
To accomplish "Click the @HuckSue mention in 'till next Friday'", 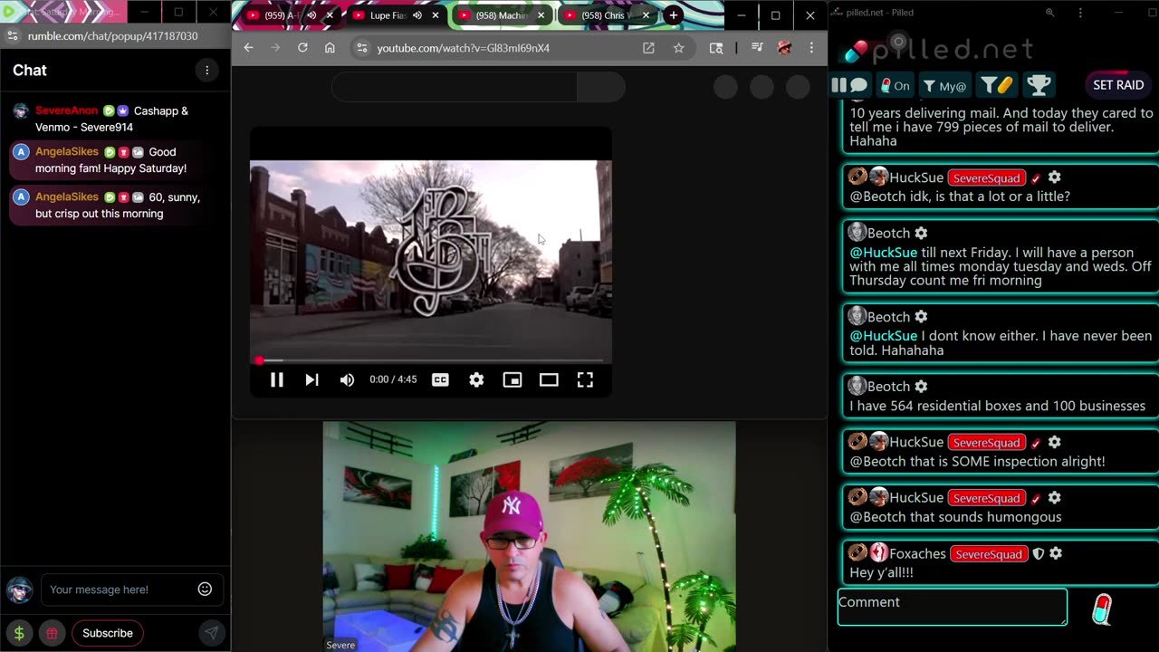I will pyautogui.click(x=883, y=253).
